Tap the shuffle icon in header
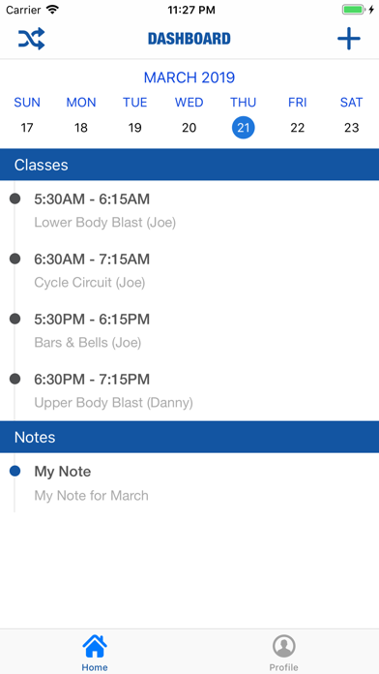 tap(31, 39)
